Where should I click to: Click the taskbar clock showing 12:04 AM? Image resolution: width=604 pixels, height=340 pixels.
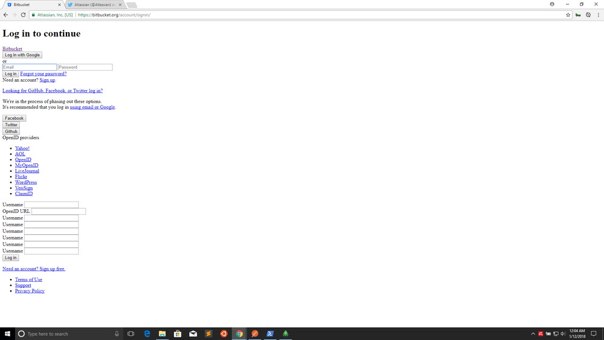(577, 333)
